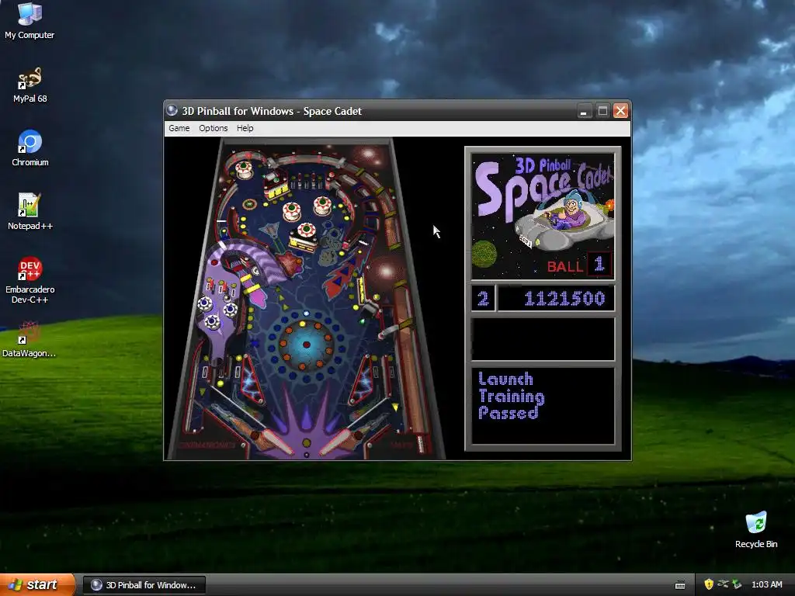Select the Embarcadero Dev-C++ shortcut
Screen dimensions: 795x596
point(30,280)
